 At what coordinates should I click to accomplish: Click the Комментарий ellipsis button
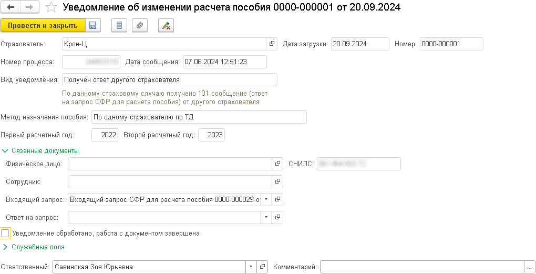coord(529,267)
